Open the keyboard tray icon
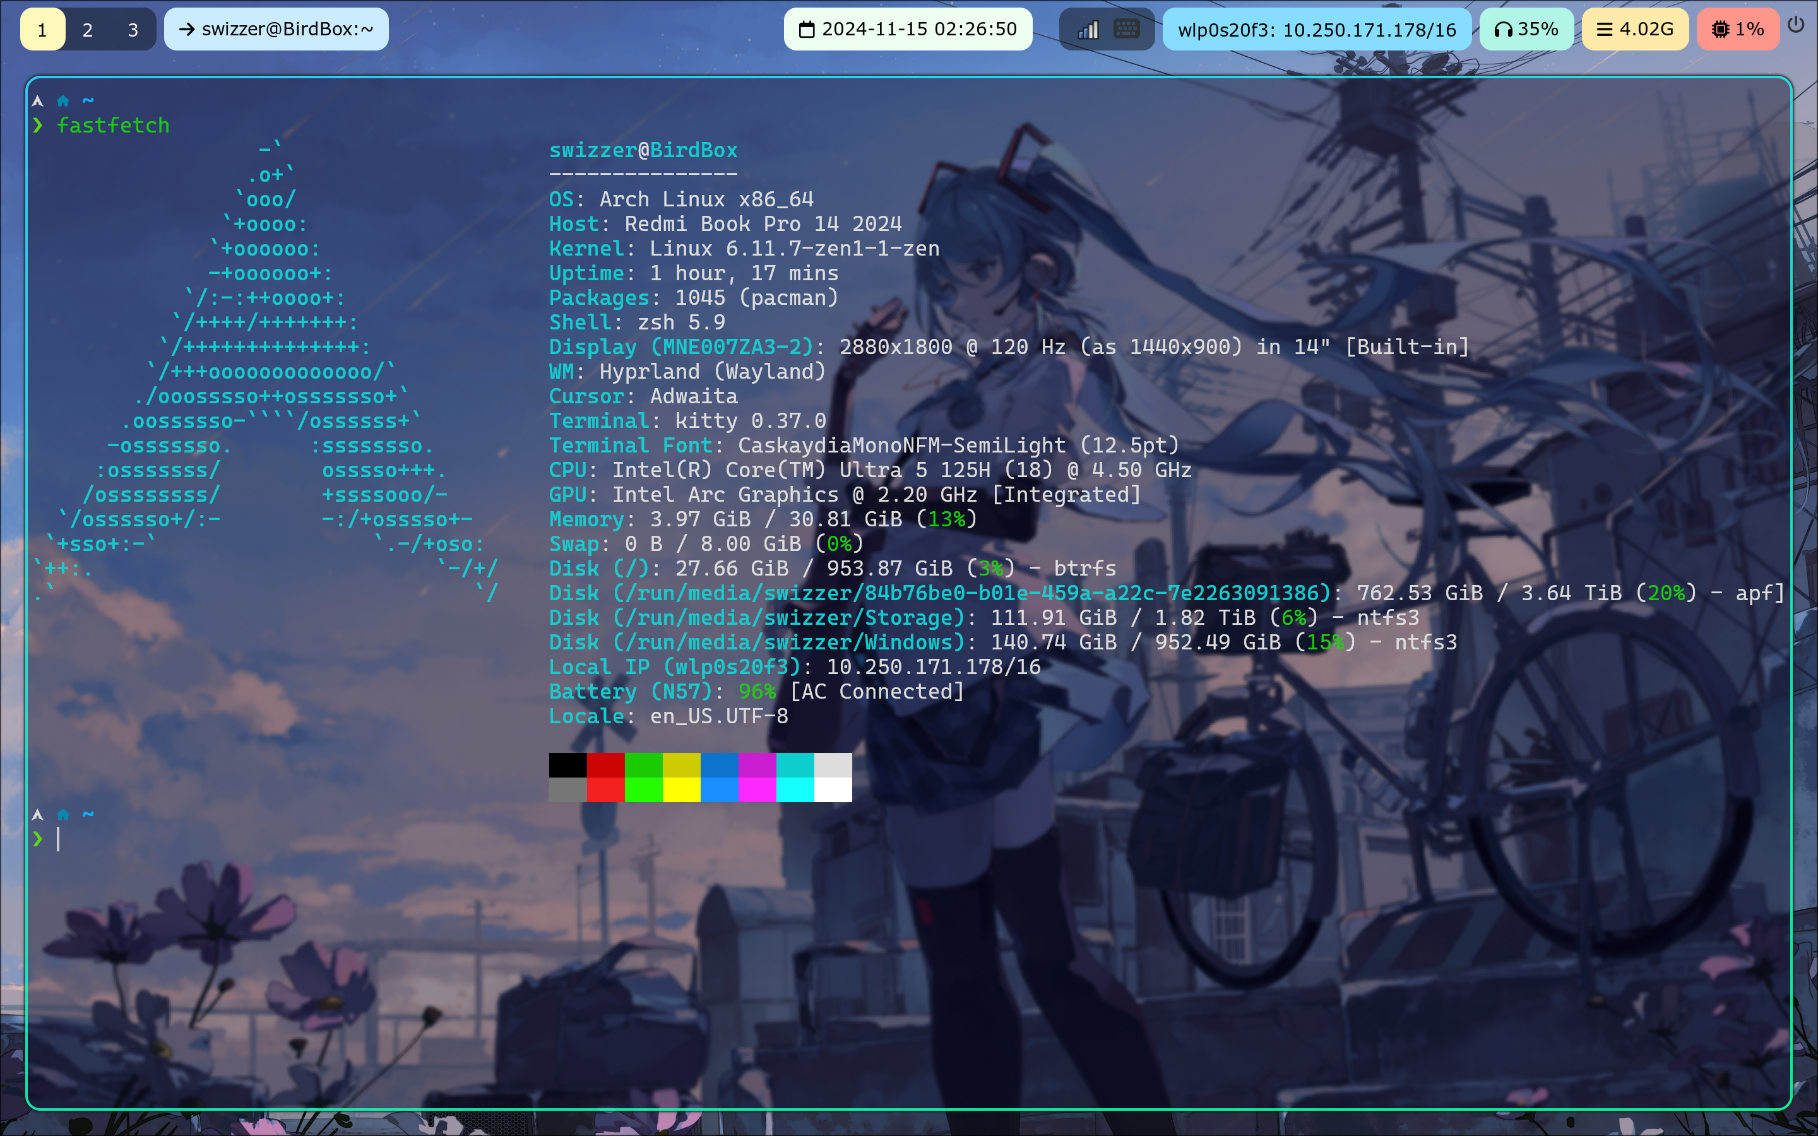 (x=1126, y=29)
